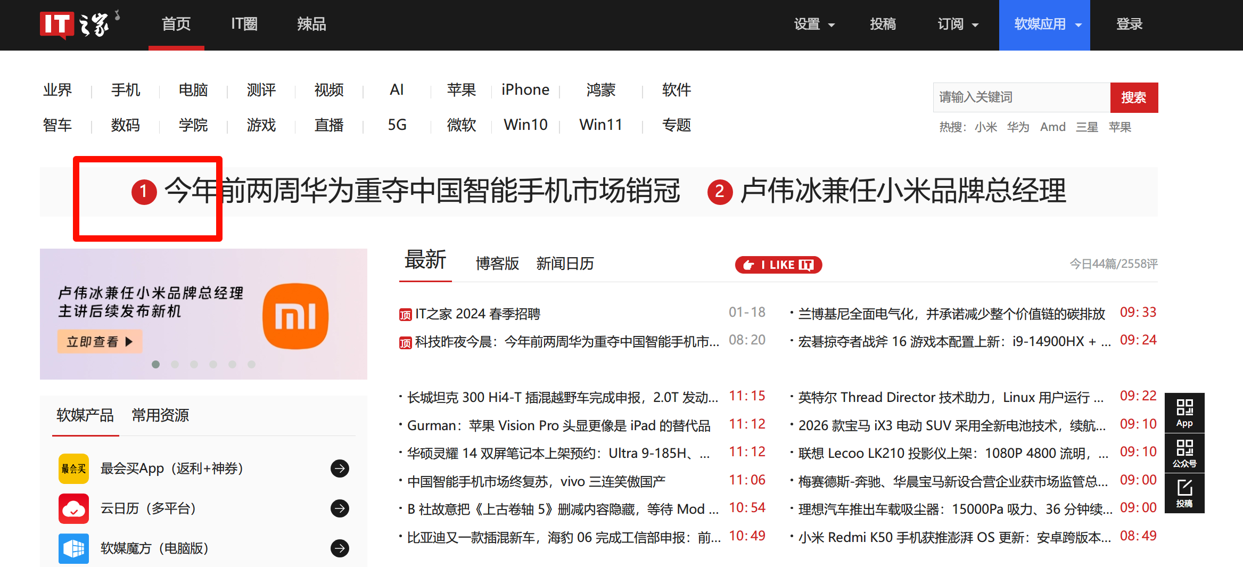
Task: Open the 业界 category
Action: pos(57,90)
